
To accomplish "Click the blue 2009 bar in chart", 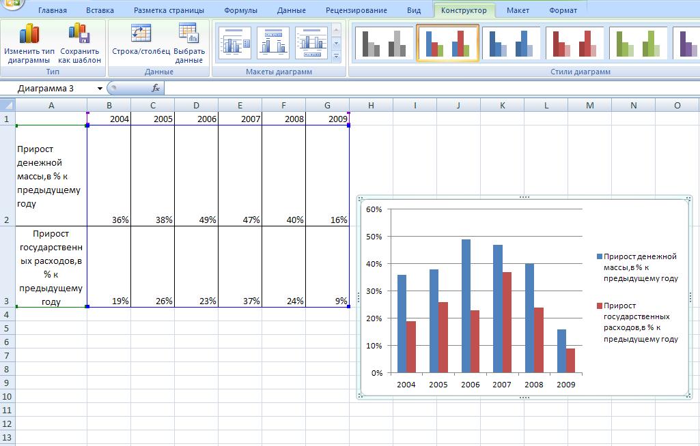I will [561, 351].
